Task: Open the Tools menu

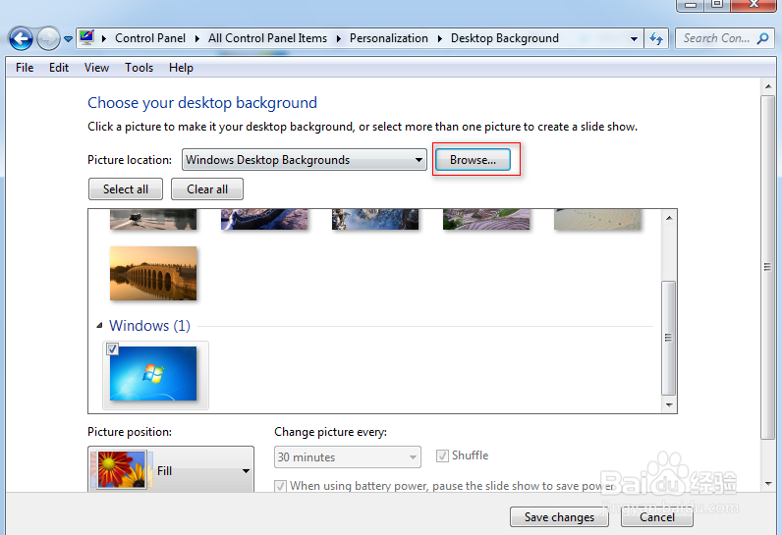Action: tap(139, 68)
